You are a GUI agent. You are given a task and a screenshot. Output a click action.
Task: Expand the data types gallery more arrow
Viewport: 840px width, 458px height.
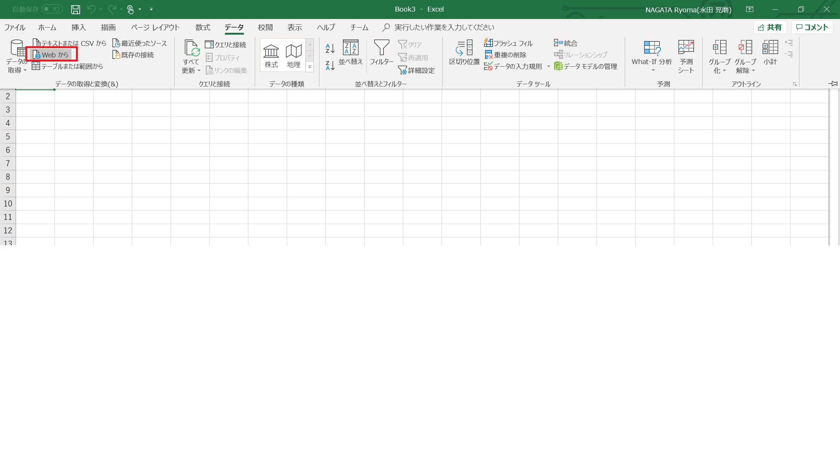click(310, 67)
